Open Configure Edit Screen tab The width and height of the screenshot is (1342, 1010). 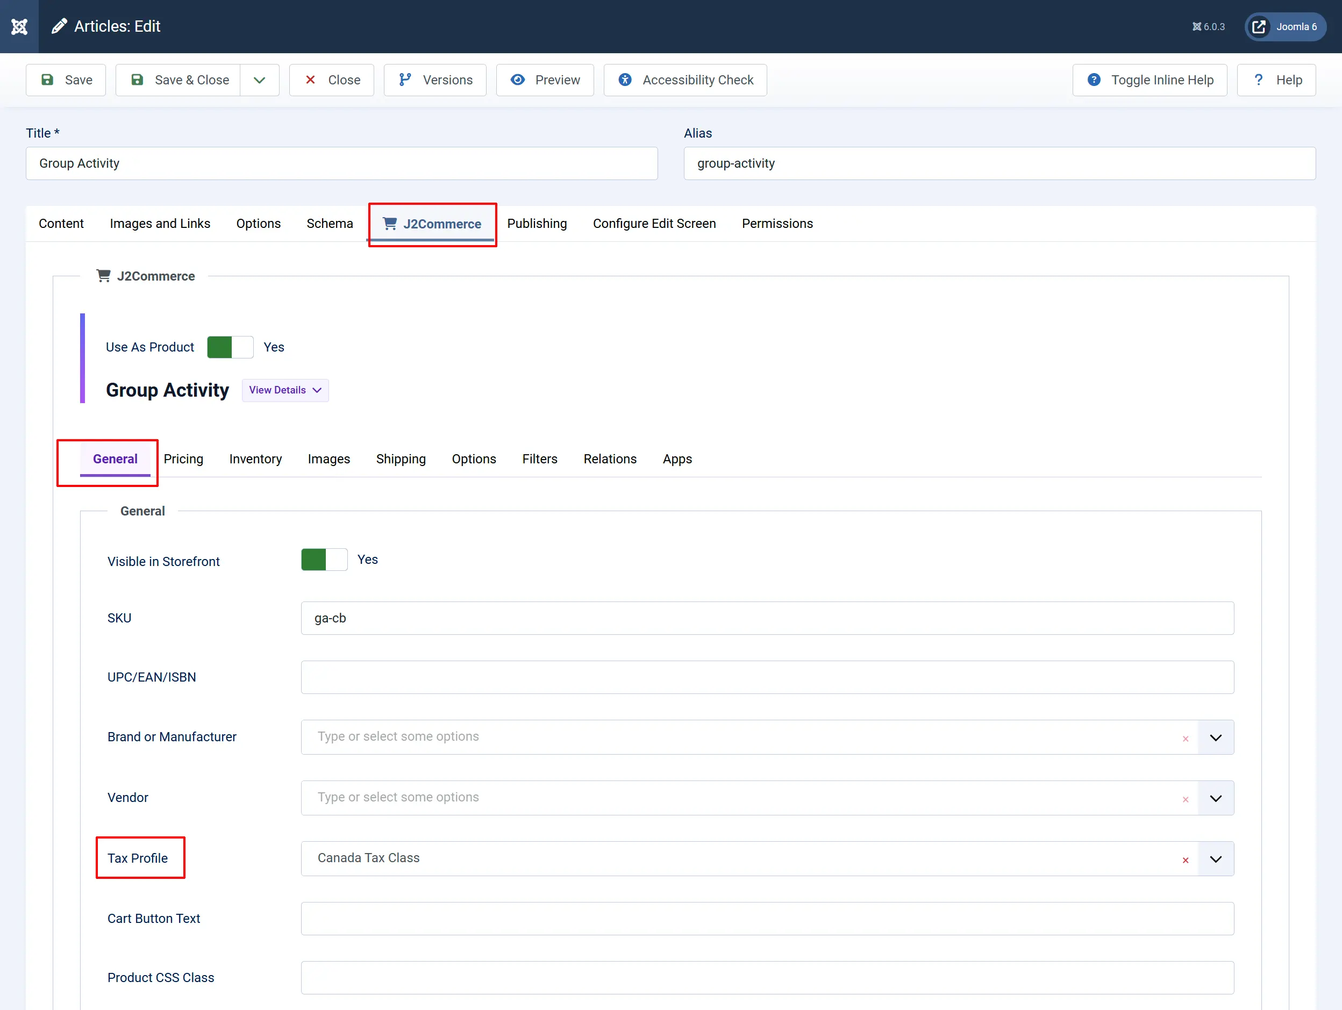654,223
